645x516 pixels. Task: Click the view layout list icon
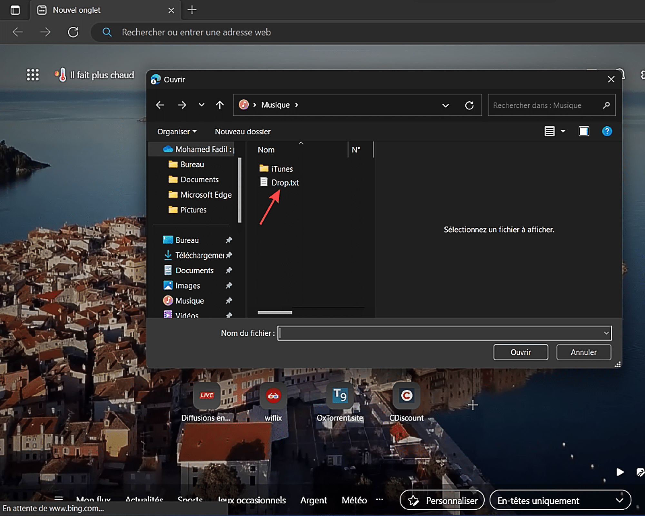(550, 131)
